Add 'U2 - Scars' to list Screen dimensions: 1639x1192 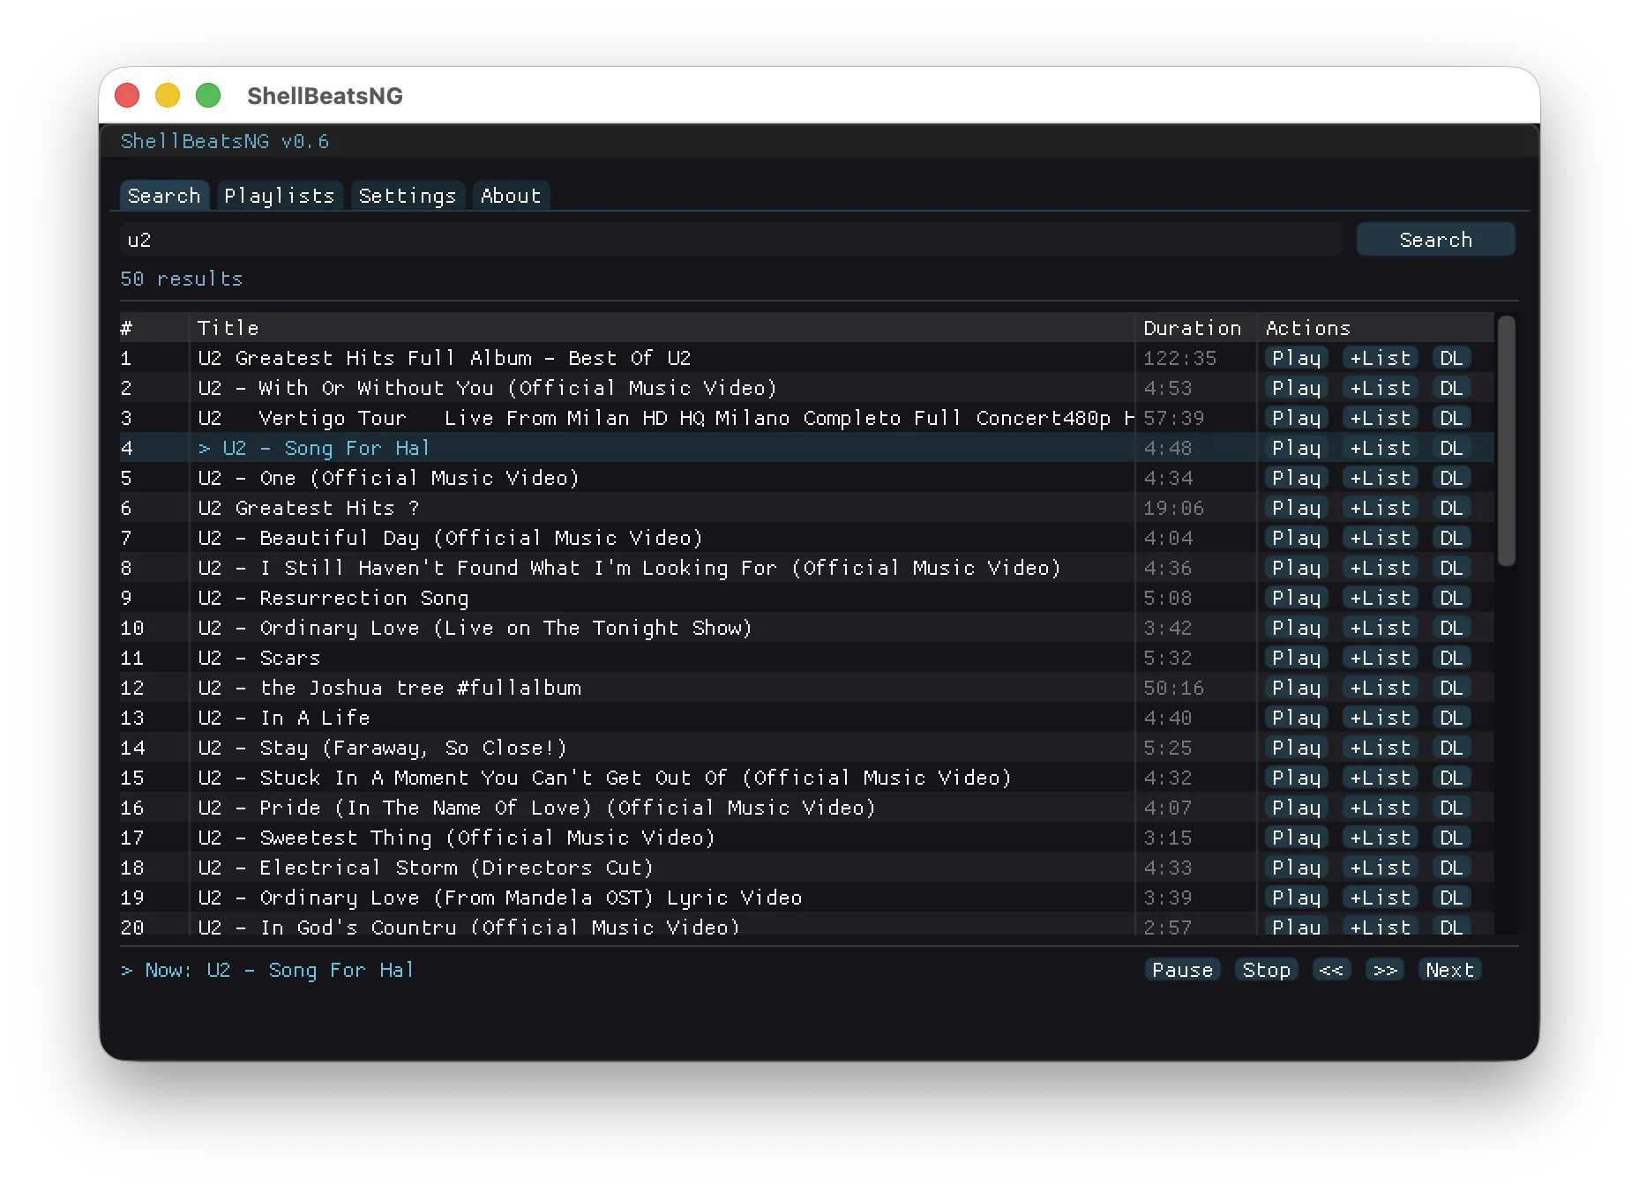1380,657
